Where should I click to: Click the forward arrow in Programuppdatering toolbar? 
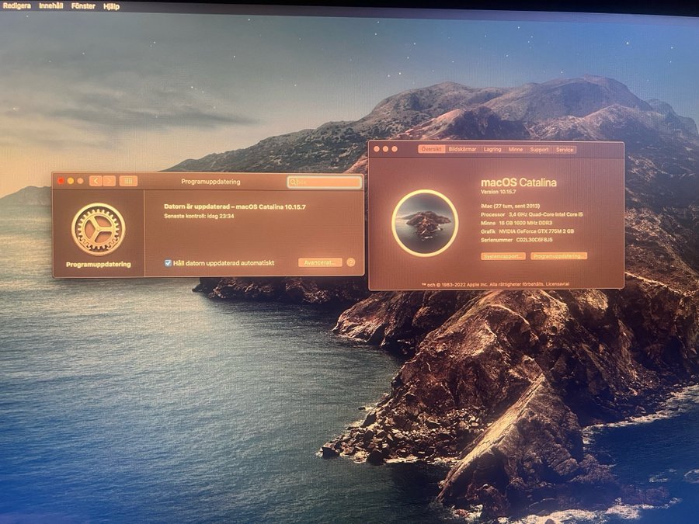[110, 181]
